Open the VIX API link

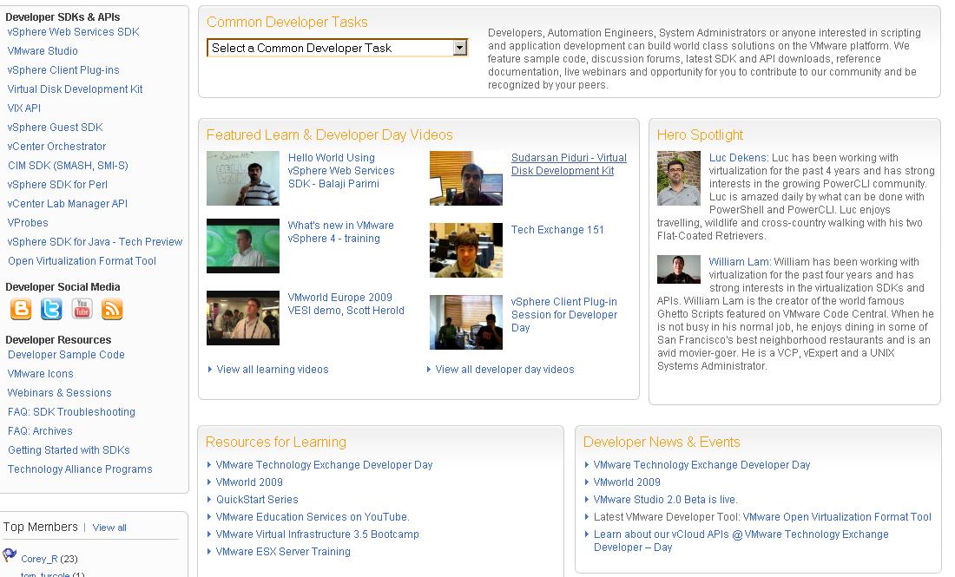click(24, 108)
